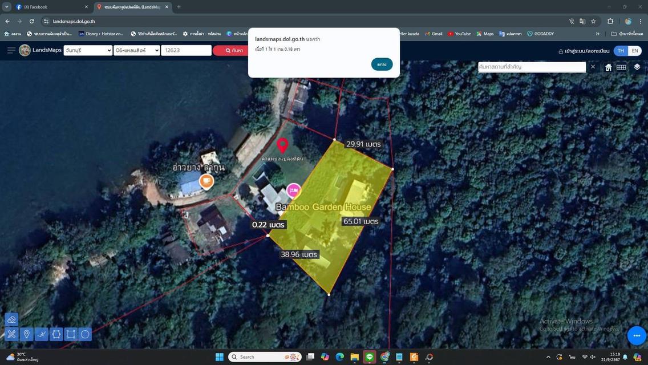
Task: Open the Chrome three-dot menu
Action: (641, 21)
